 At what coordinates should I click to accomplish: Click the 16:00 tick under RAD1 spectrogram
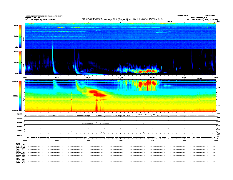coord(152,77)
